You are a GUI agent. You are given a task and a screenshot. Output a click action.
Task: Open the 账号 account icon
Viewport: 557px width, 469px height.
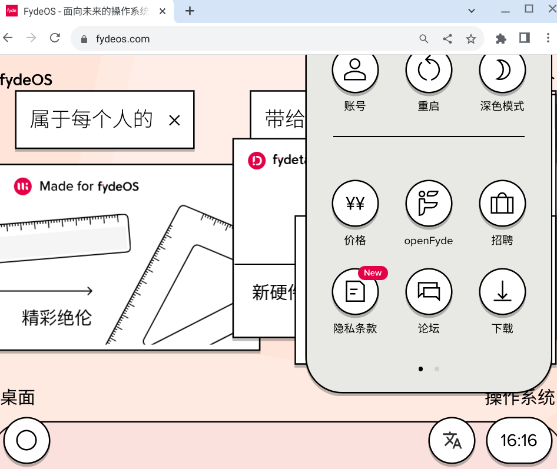coord(355,70)
